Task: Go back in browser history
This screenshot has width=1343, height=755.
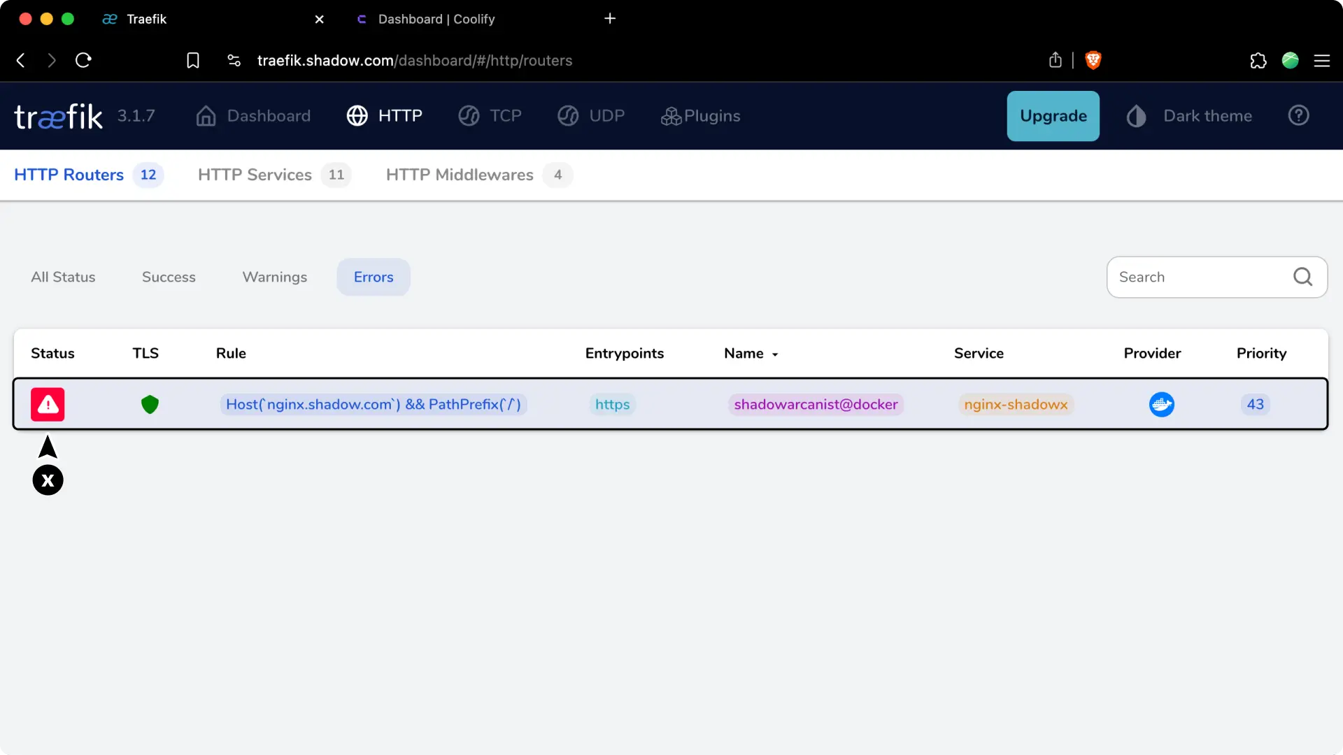Action: pos(21,60)
